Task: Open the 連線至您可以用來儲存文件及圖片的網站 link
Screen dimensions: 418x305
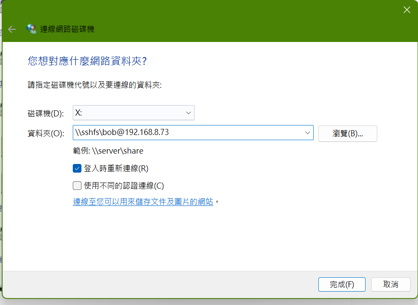Action: point(143,202)
